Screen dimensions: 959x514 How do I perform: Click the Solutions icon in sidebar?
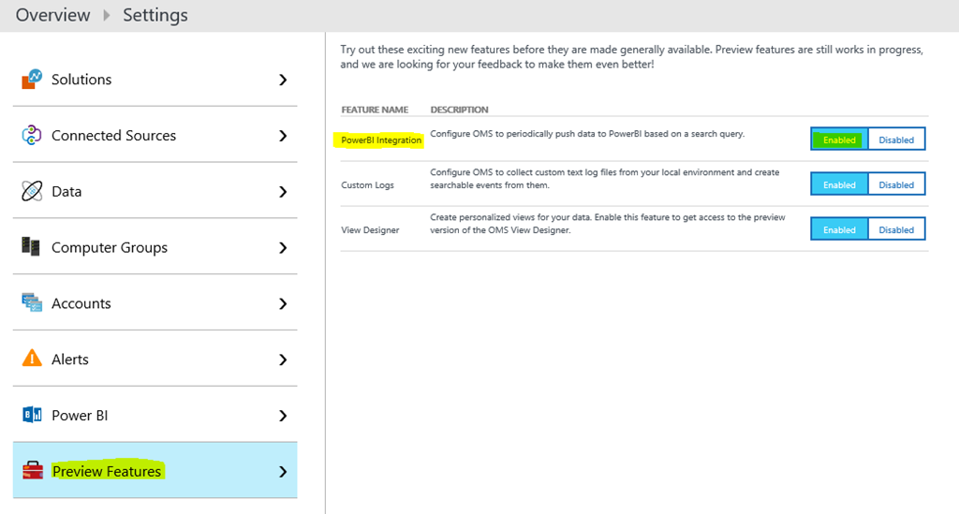click(x=32, y=80)
